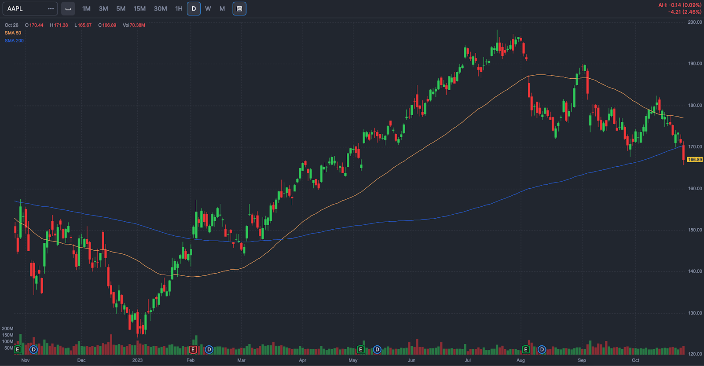Click the 160.00 price axis label

point(695,189)
